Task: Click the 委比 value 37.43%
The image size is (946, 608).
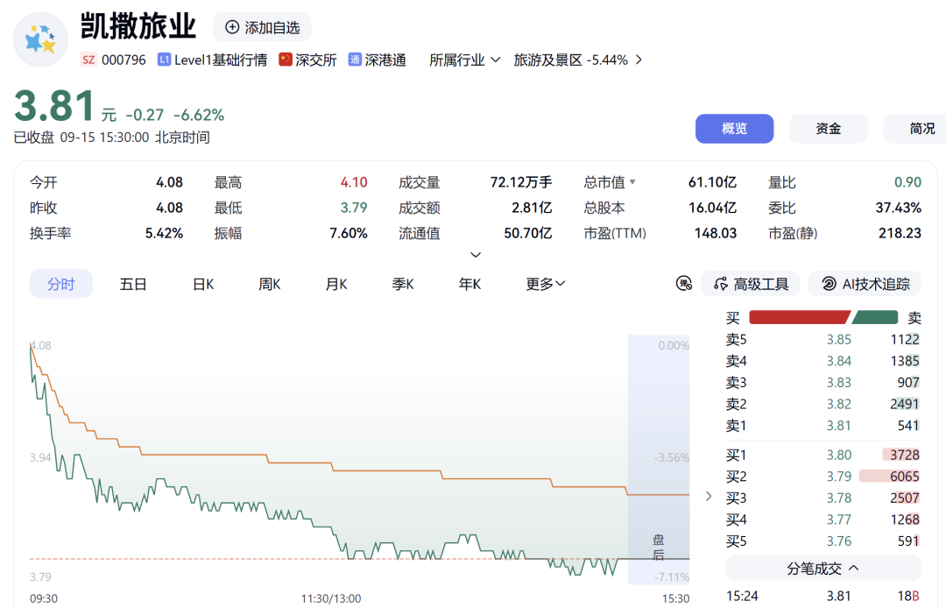Action: [x=899, y=208]
